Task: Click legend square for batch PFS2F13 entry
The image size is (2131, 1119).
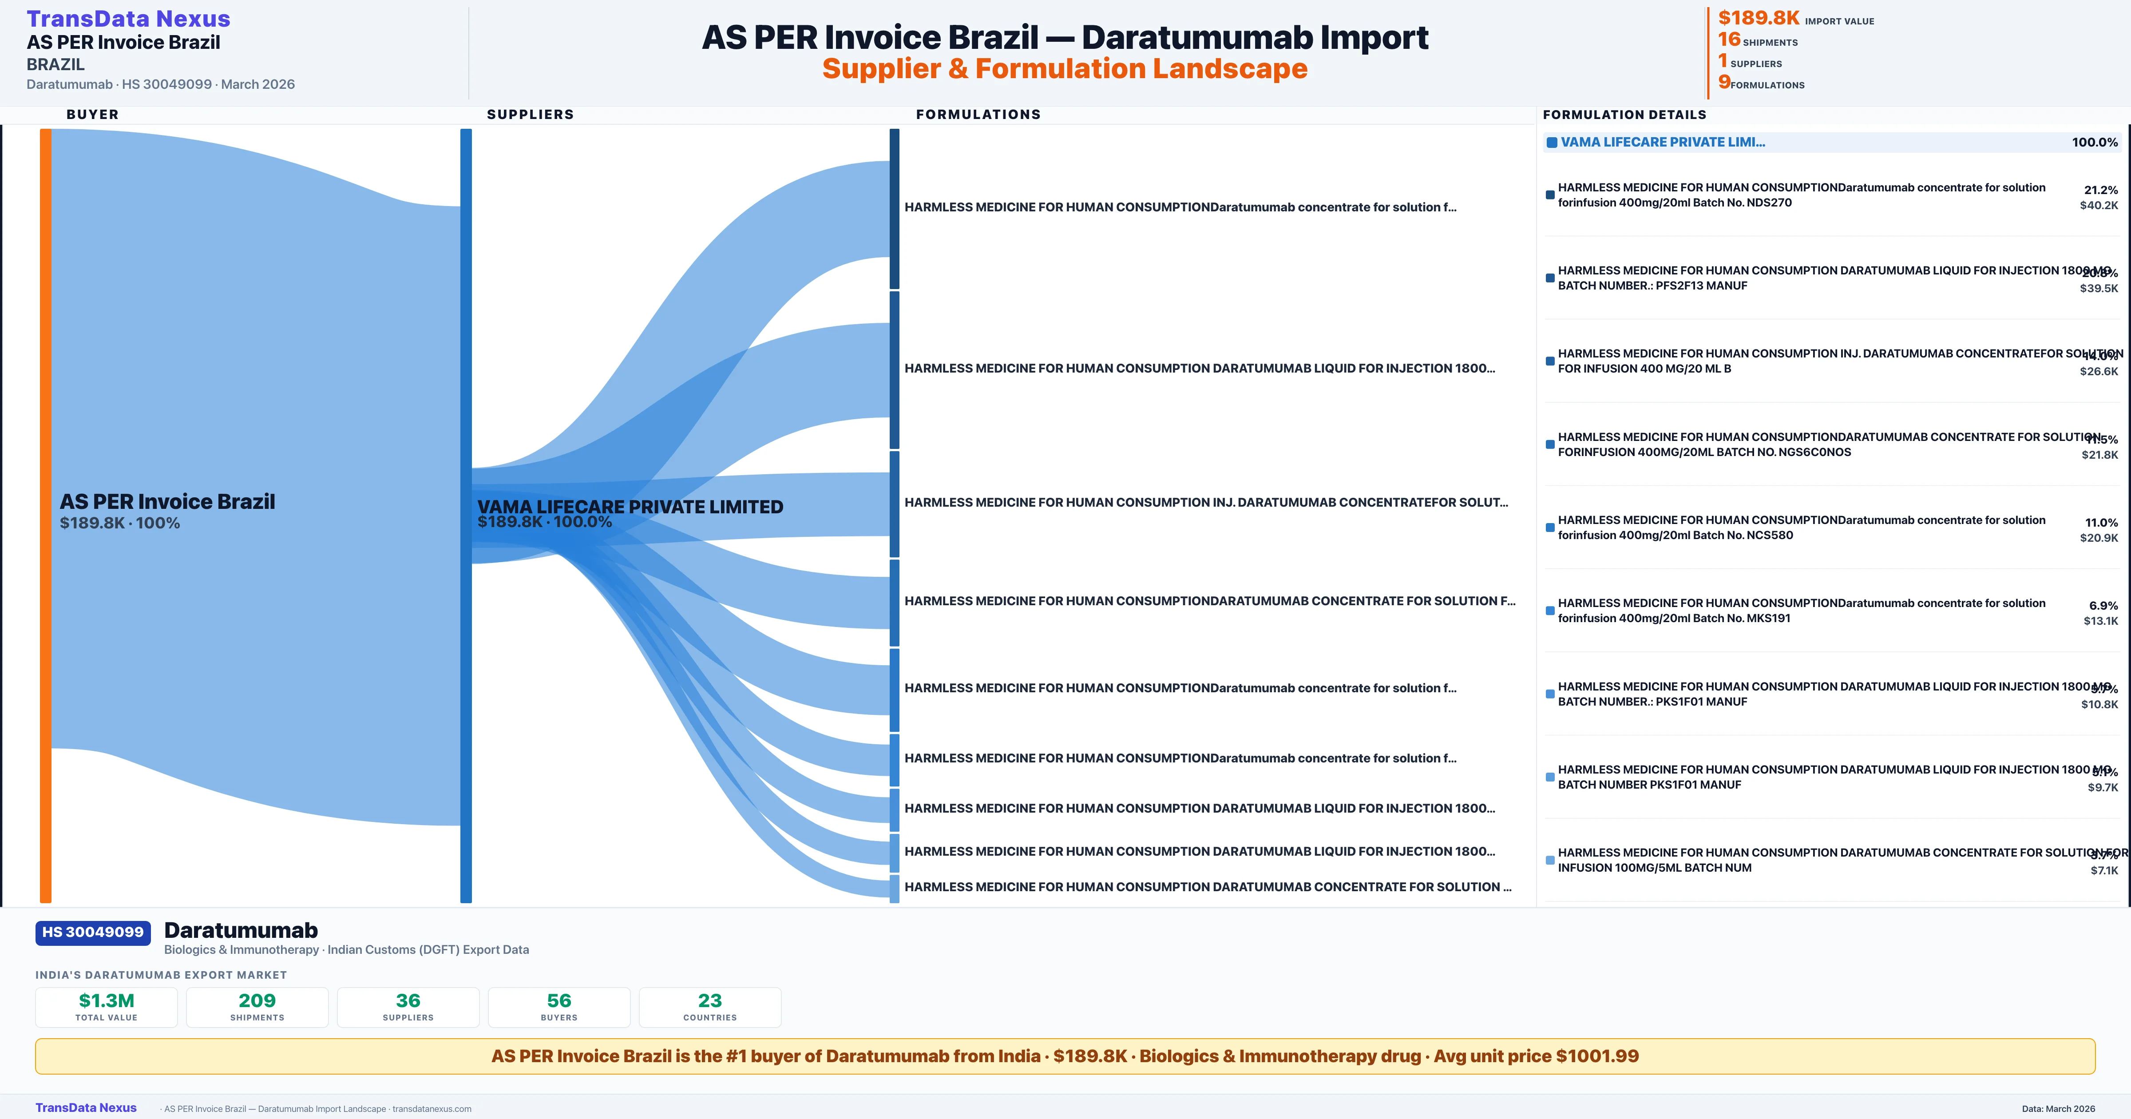Action: (1549, 278)
